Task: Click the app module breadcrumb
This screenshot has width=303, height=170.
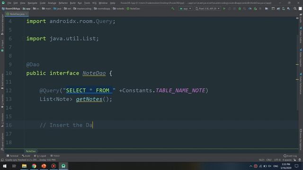Action: (27, 8)
